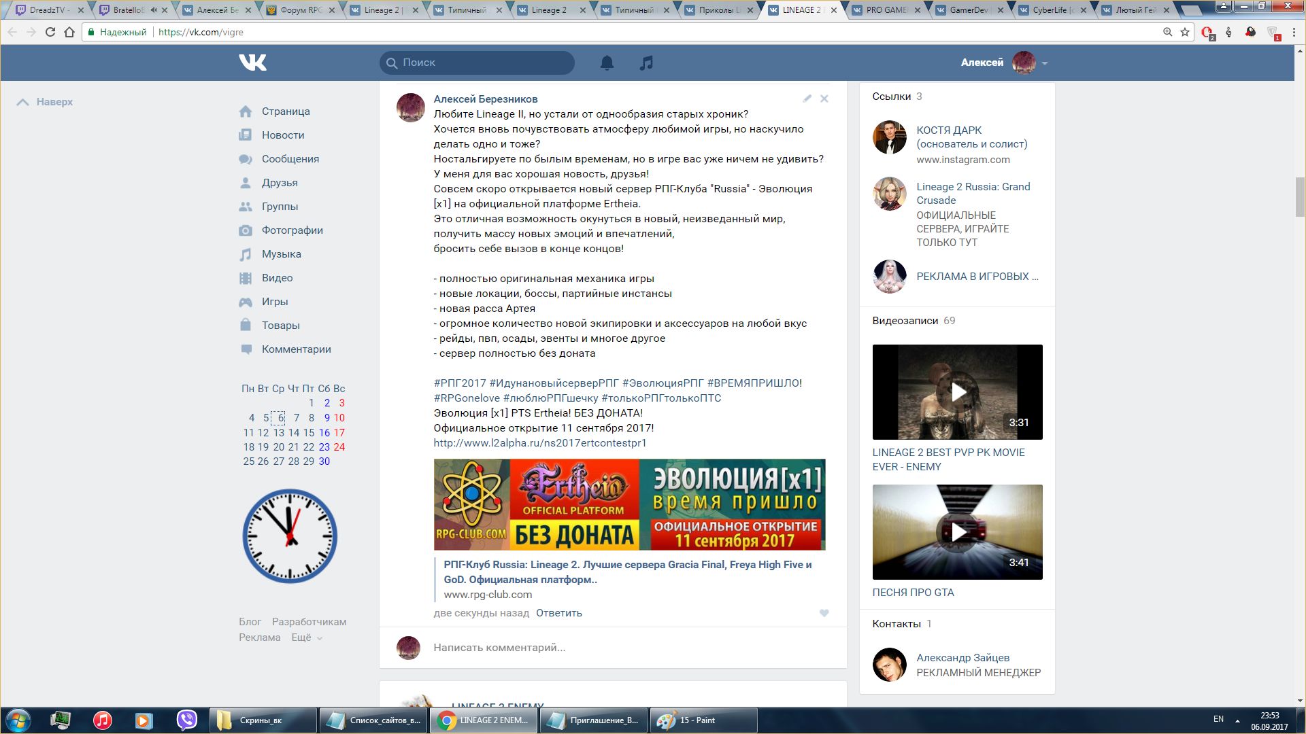Click the Блог footer link
Image resolution: width=1306 pixels, height=734 pixels.
coord(250,622)
